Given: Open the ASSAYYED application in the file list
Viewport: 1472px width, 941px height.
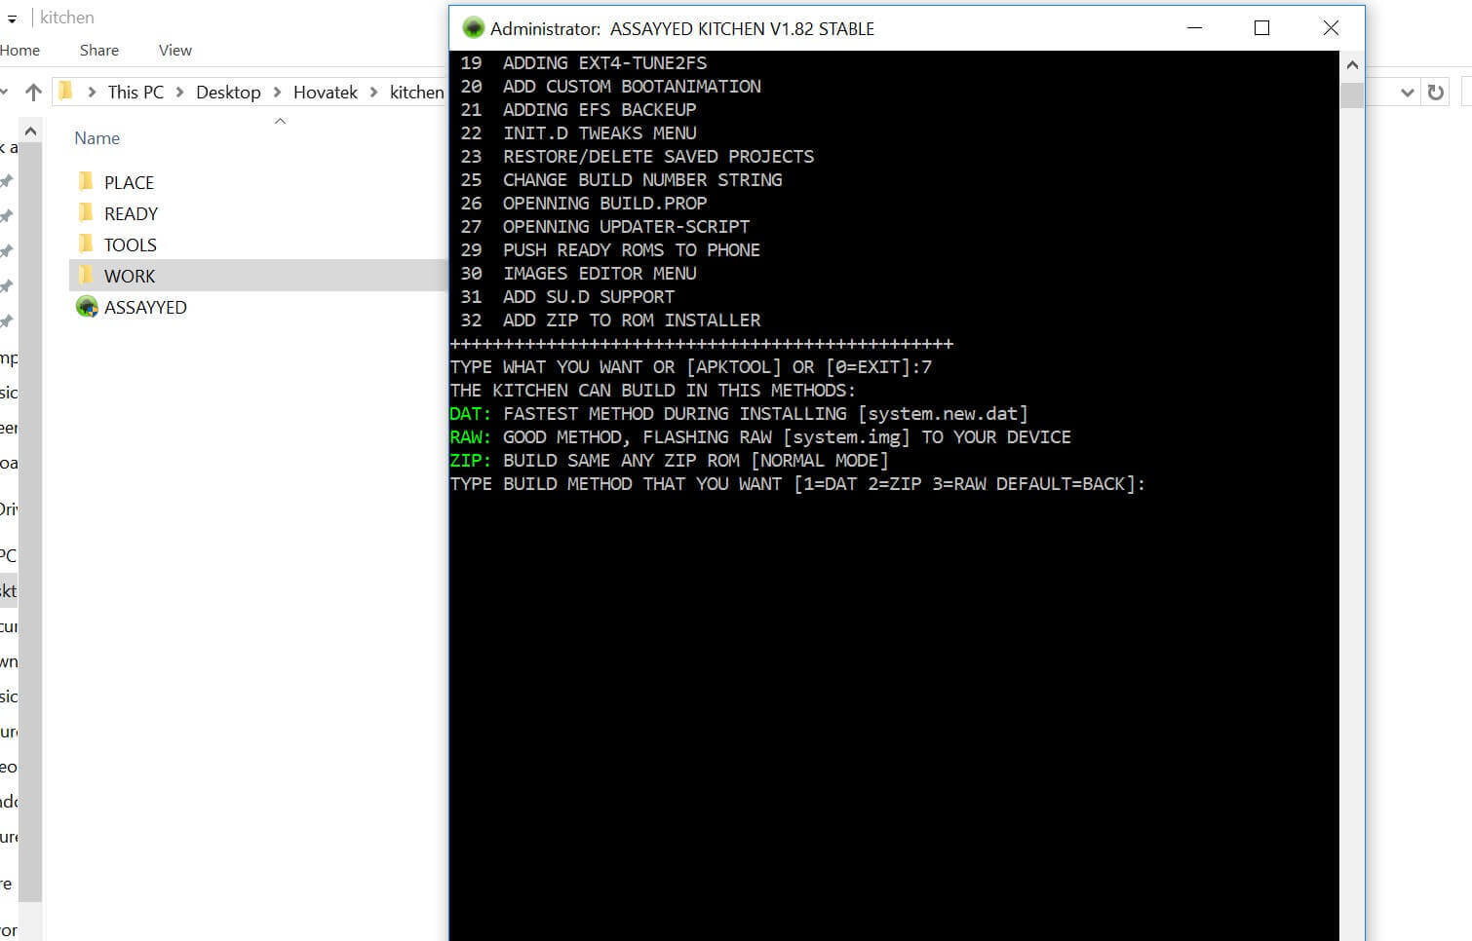Looking at the screenshot, I should point(145,307).
